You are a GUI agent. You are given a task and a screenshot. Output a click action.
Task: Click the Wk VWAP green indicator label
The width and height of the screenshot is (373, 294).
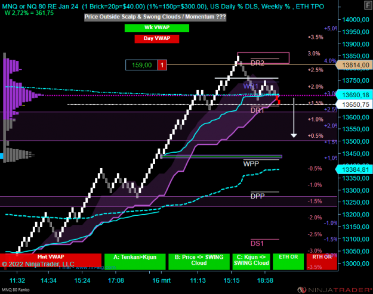157,28
